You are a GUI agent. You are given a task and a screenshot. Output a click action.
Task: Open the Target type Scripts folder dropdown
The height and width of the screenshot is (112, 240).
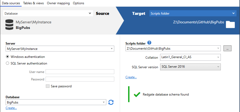193,14
